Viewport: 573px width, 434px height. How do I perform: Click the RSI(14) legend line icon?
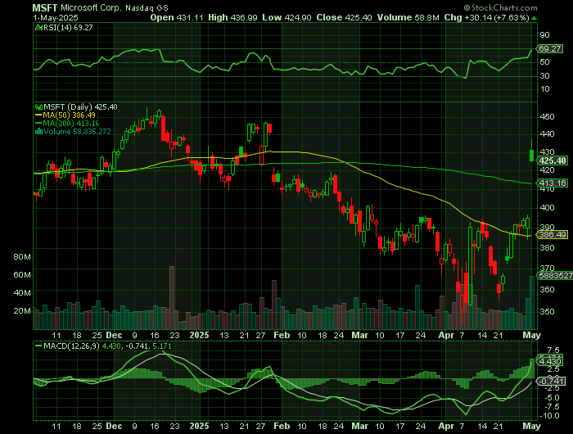pyautogui.click(x=38, y=27)
